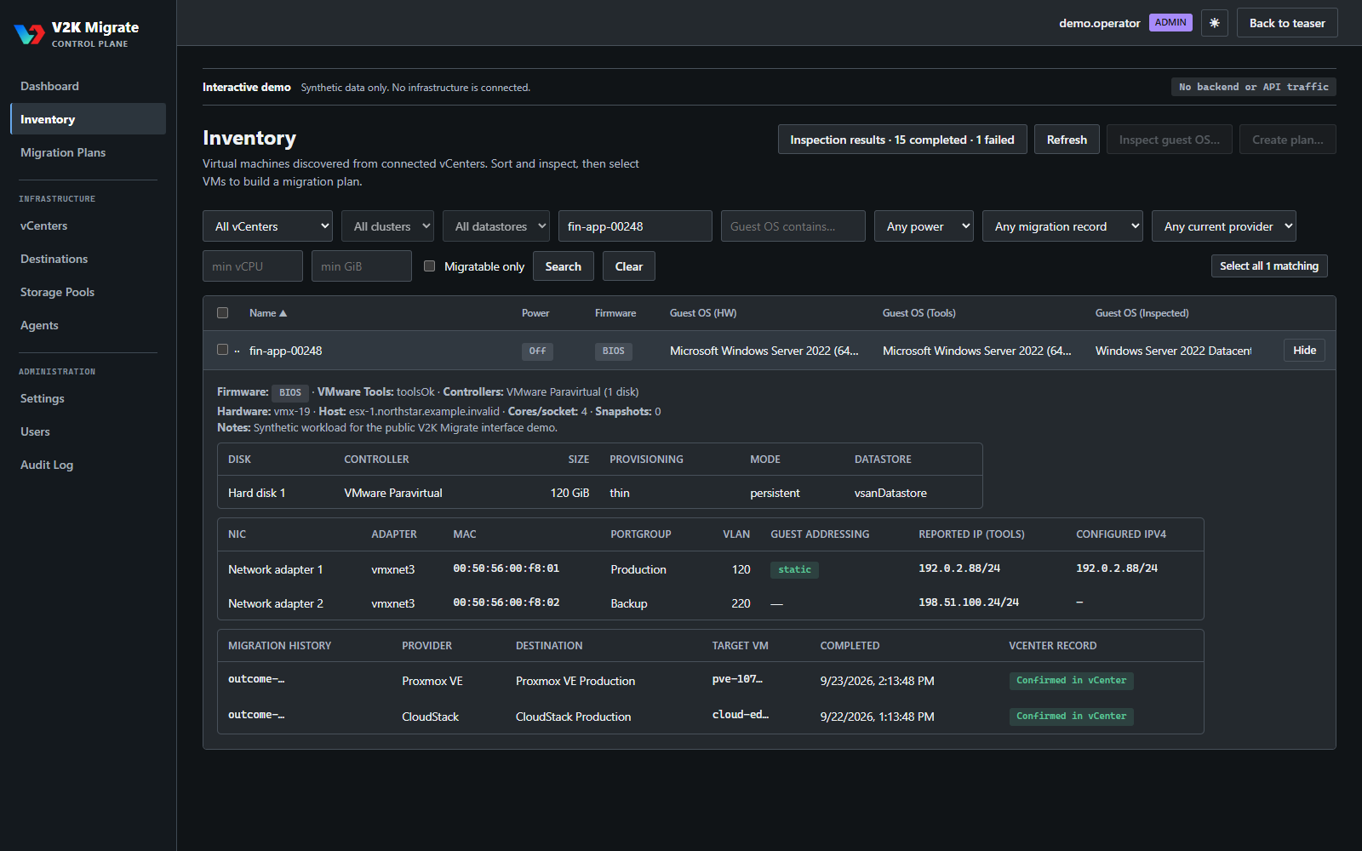Click target VM pve-107 cell
This screenshot has height=851, width=1362.
(x=737, y=679)
